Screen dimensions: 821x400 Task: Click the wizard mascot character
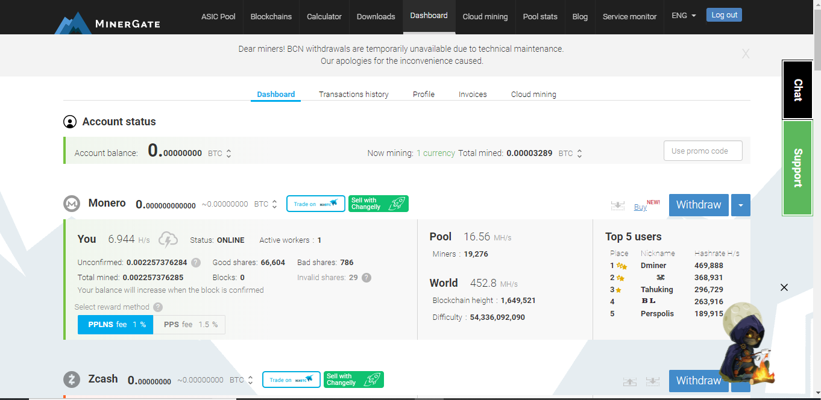(746, 343)
